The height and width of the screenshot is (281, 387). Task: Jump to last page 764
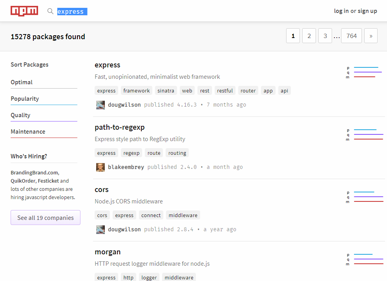tap(351, 36)
